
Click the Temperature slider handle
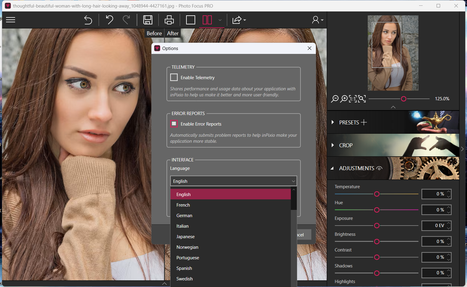coord(377,194)
